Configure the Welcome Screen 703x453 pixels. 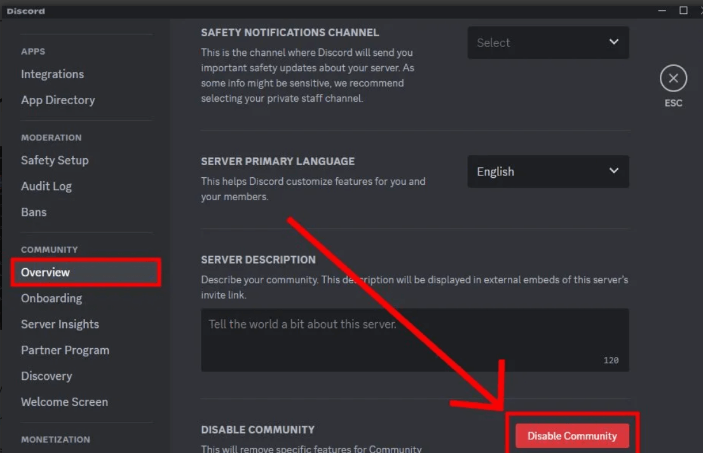click(x=65, y=402)
